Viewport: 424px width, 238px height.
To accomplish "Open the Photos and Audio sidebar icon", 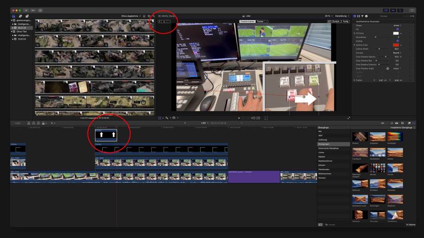I will tap(20, 16).
